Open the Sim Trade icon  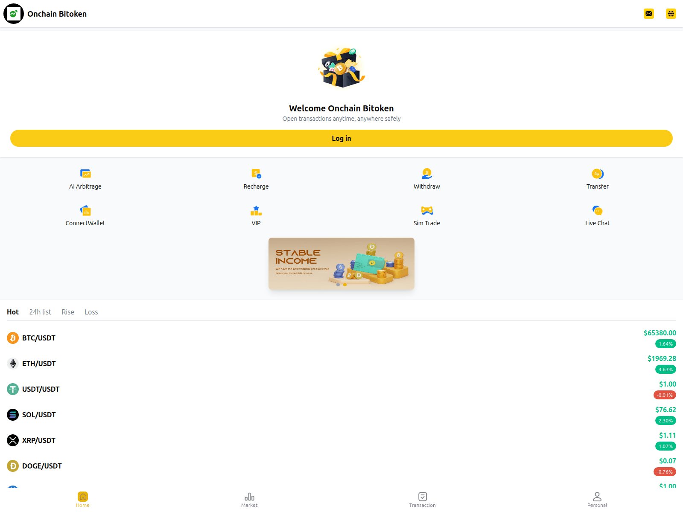[x=427, y=210]
